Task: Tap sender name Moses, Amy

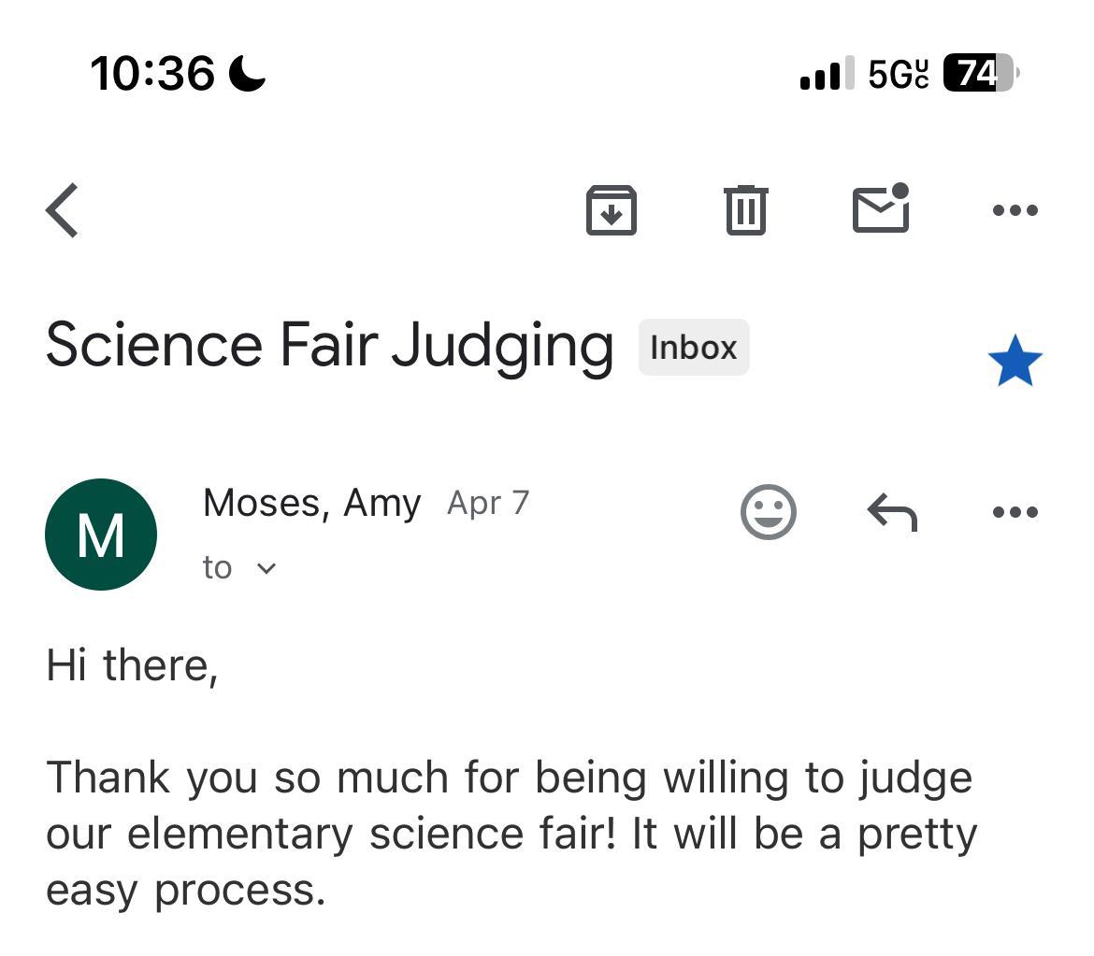Action: tap(311, 504)
